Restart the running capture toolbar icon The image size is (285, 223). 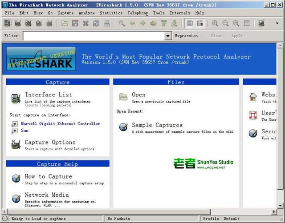(x=49, y=24)
